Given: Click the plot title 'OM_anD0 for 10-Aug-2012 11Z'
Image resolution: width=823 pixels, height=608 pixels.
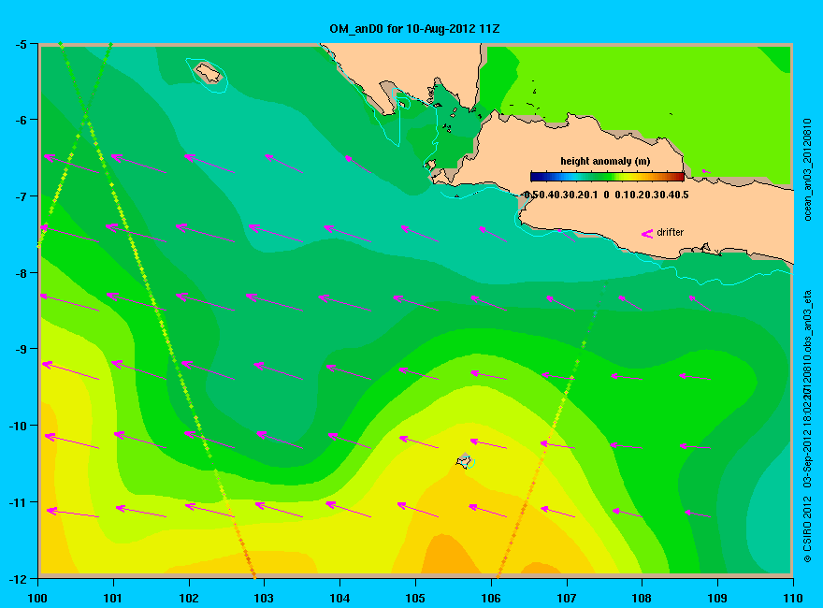Looking at the screenshot, I should [x=414, y=29].
